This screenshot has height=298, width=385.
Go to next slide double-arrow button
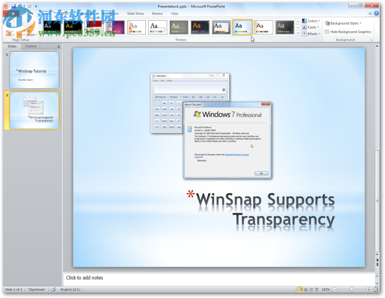point(378,265)
